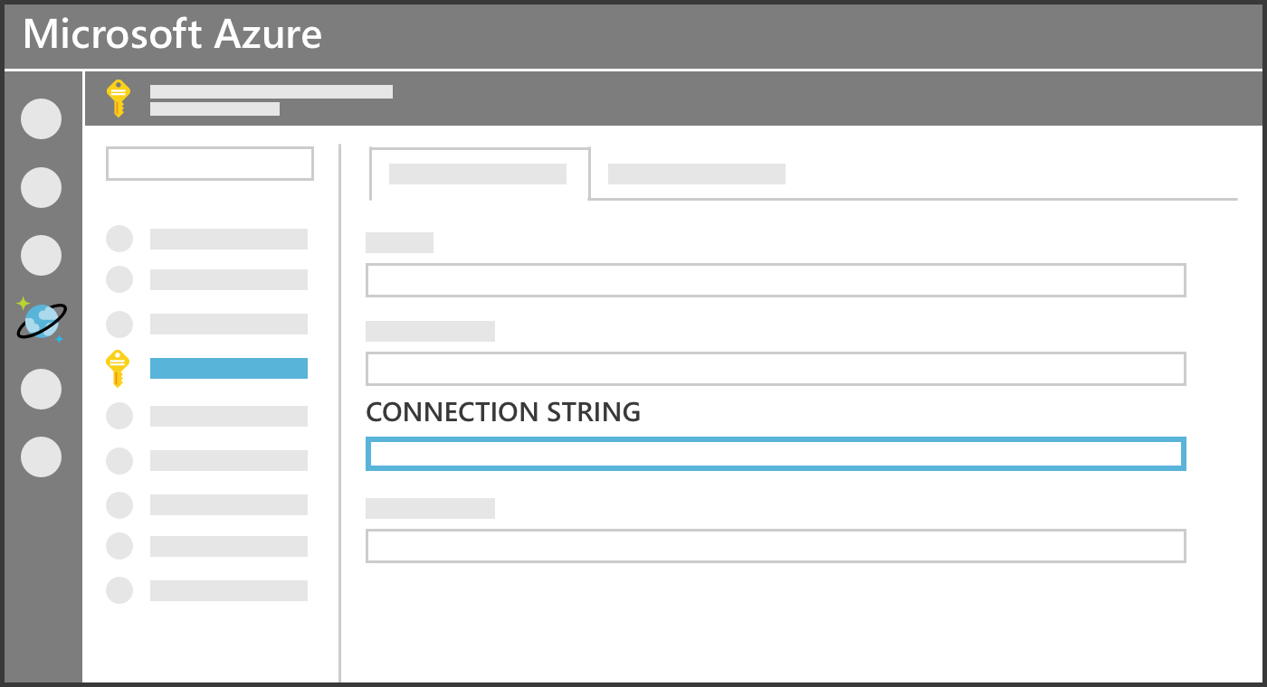Image resolution: width=1267 pixels, height=687 pixels.
Task: Click the topmost circle icon in the left sidebar
Action: tap(42, 118)
